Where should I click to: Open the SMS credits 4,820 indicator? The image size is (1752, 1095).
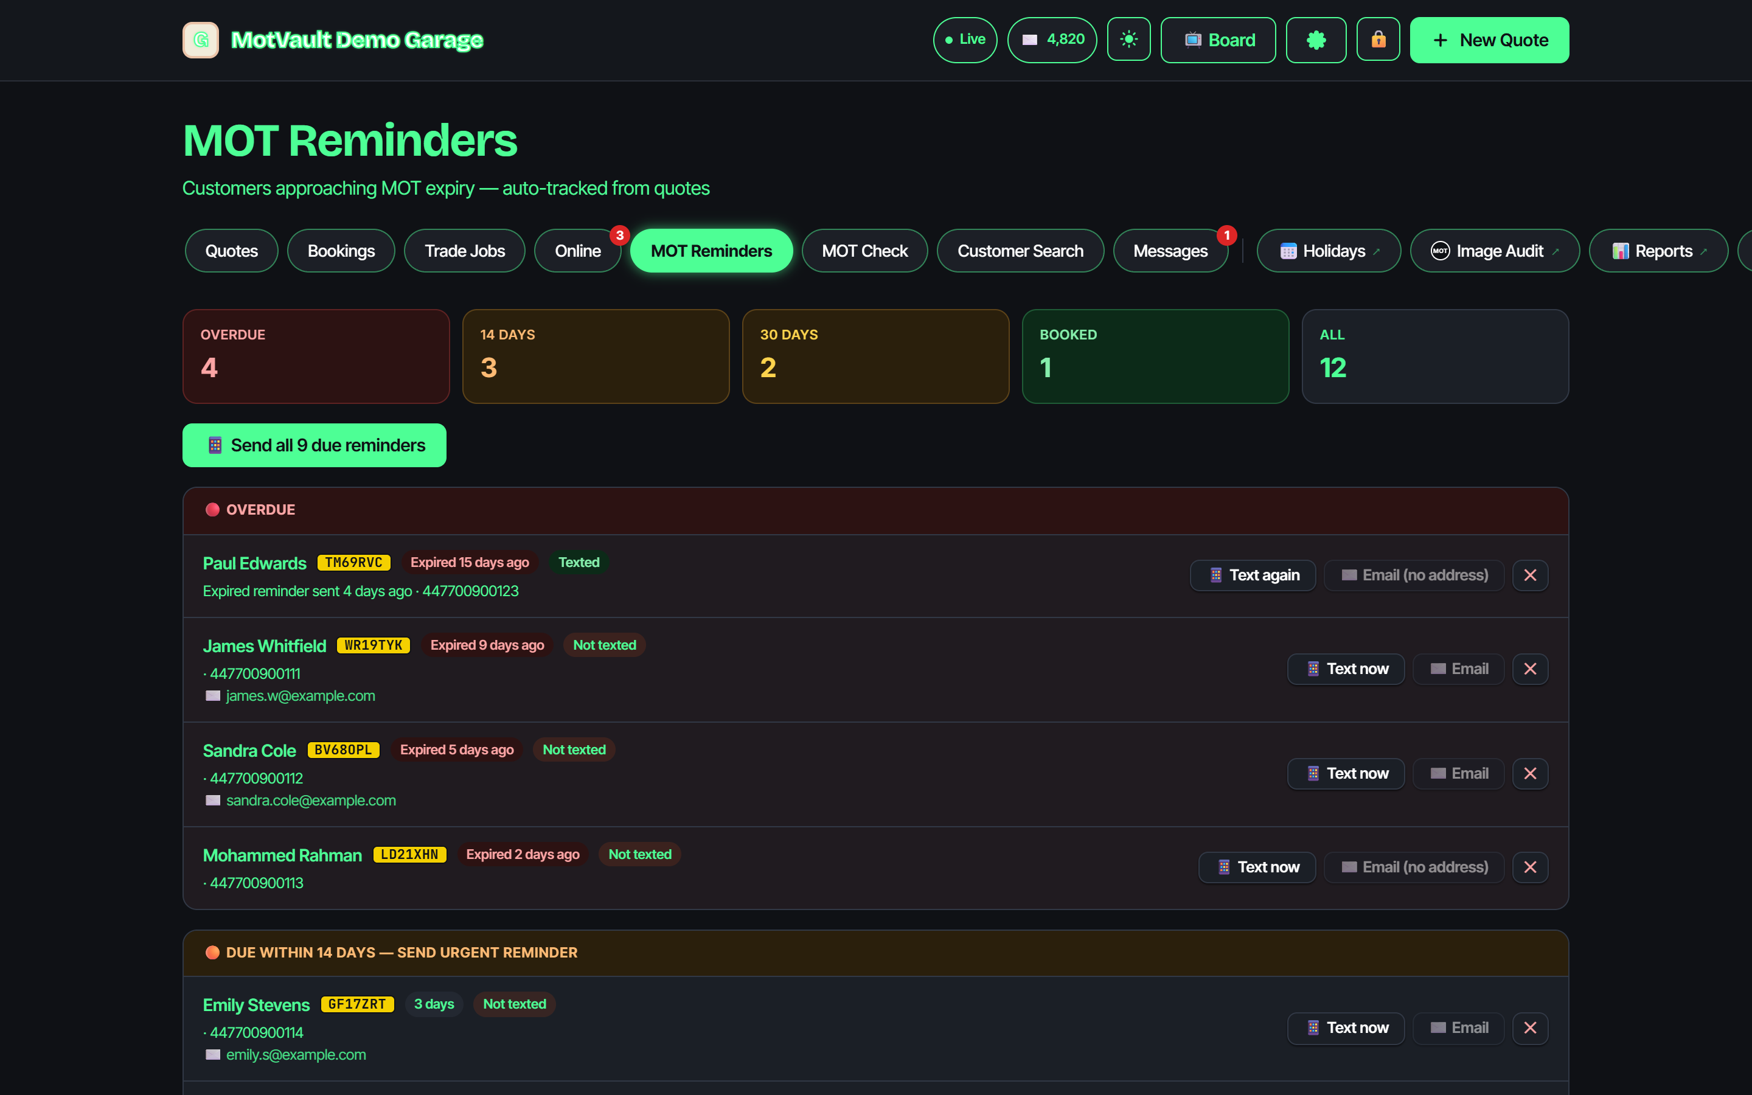(1052, 40)
